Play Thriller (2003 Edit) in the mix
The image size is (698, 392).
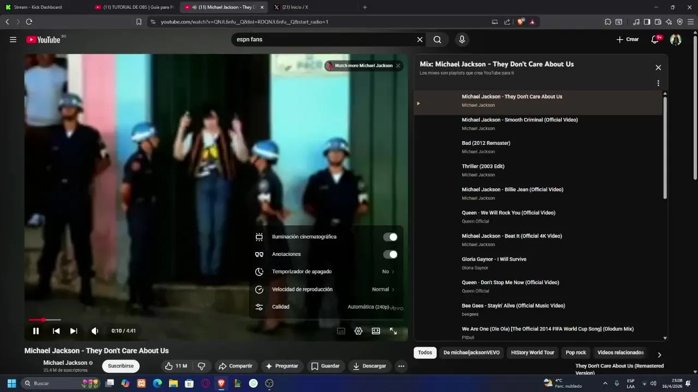coord(538,170)
